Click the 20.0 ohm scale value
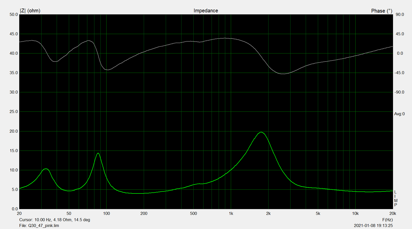412x229 pixels. click(x=14, y=131)
